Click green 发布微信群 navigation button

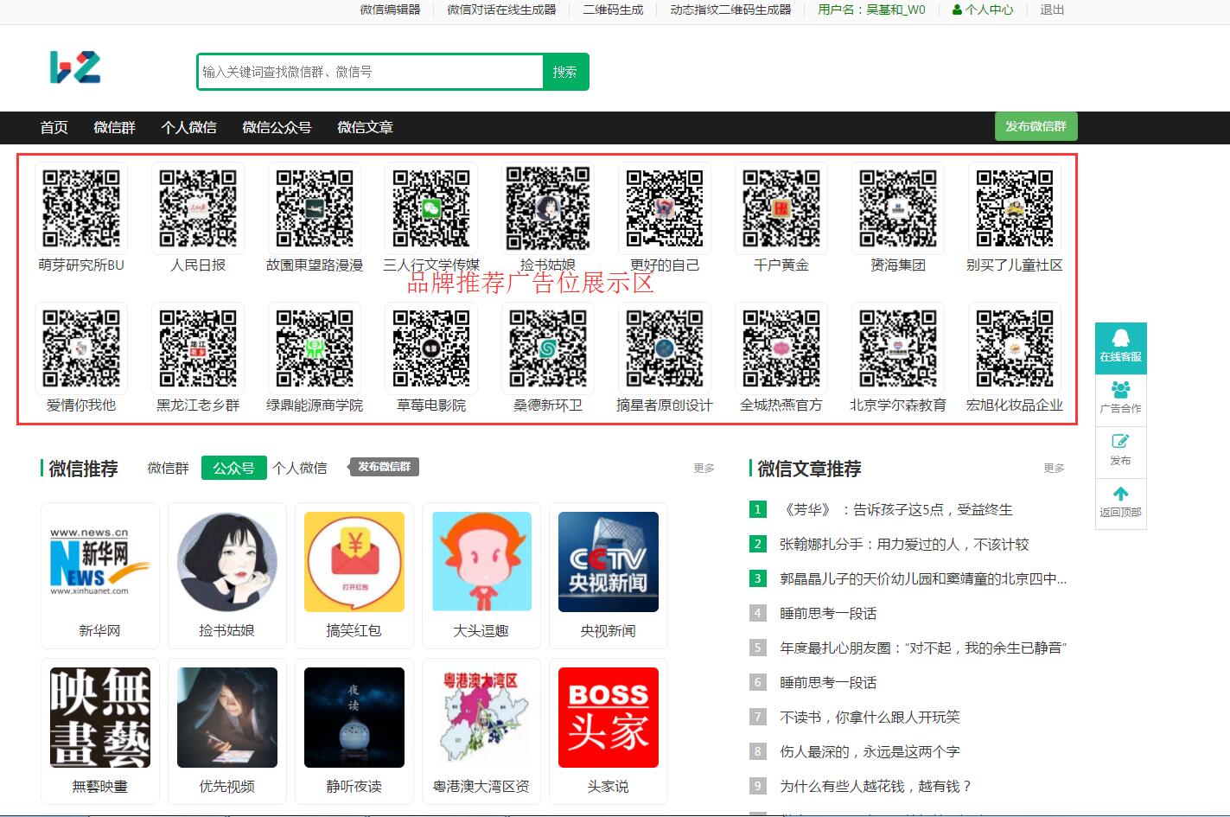click(x=1036, y=126)
